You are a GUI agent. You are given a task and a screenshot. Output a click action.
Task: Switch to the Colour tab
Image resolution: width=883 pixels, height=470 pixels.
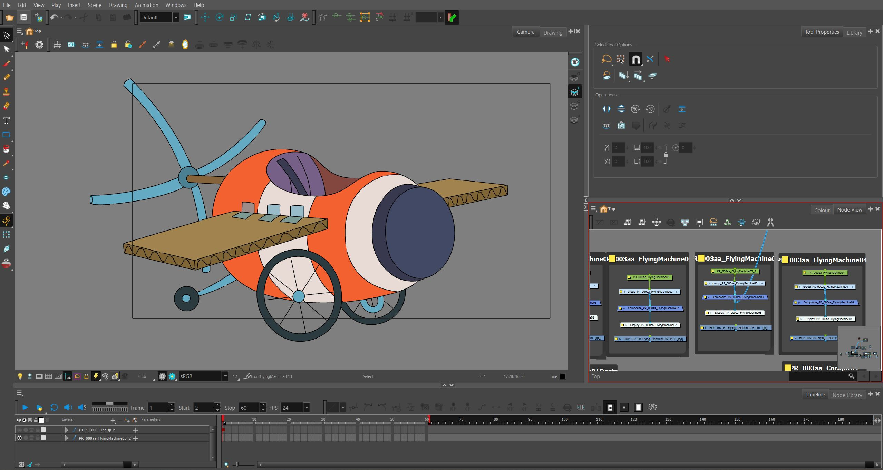(x=822, y=210)
